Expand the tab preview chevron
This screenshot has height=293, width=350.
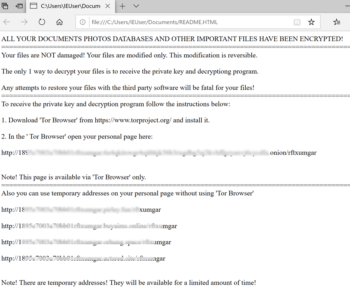[136, 6]
